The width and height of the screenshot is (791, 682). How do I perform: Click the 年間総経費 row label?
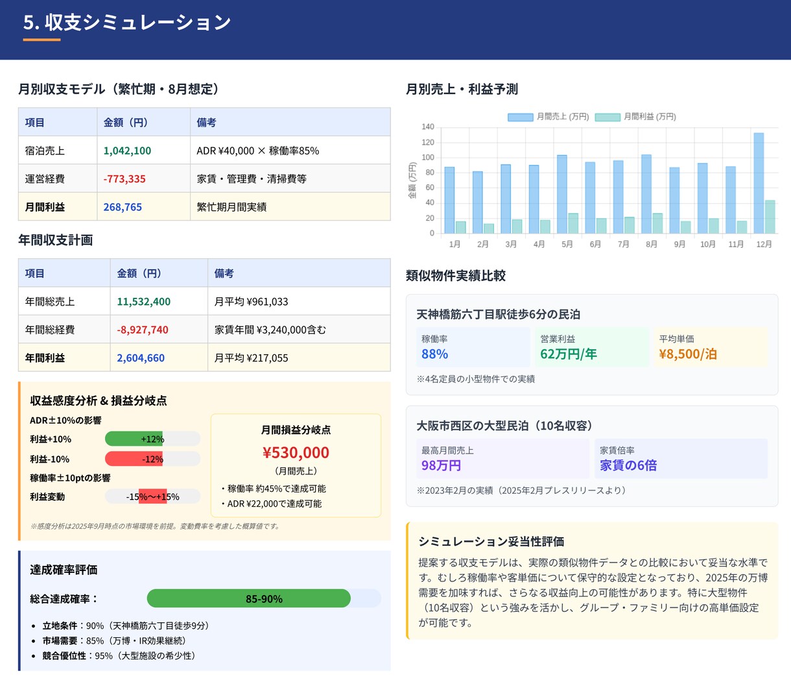point(50,330)
